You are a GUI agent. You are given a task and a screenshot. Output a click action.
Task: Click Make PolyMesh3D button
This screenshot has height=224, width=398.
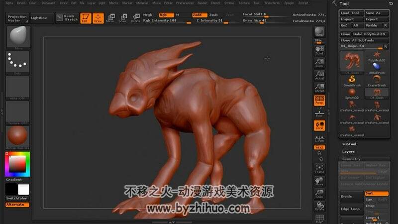pos(370,34)
